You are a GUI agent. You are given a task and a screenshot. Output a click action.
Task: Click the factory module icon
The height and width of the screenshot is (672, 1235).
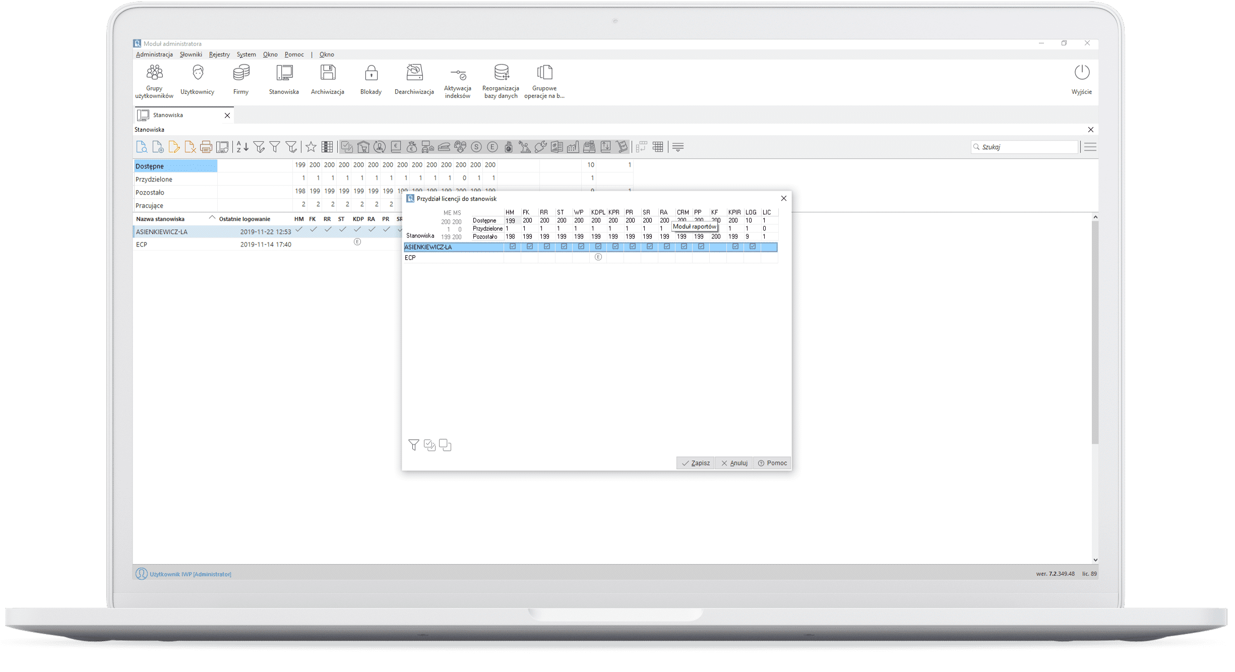(573, 147)
